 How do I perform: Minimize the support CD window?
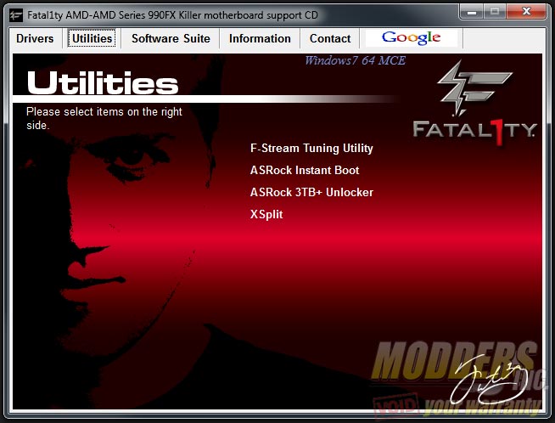coord(471,11)
